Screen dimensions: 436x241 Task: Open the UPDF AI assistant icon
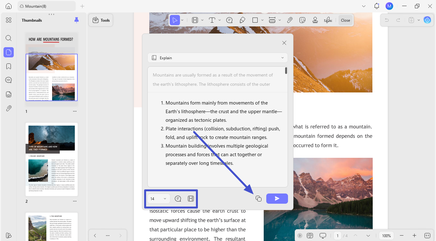click(427, 20)
